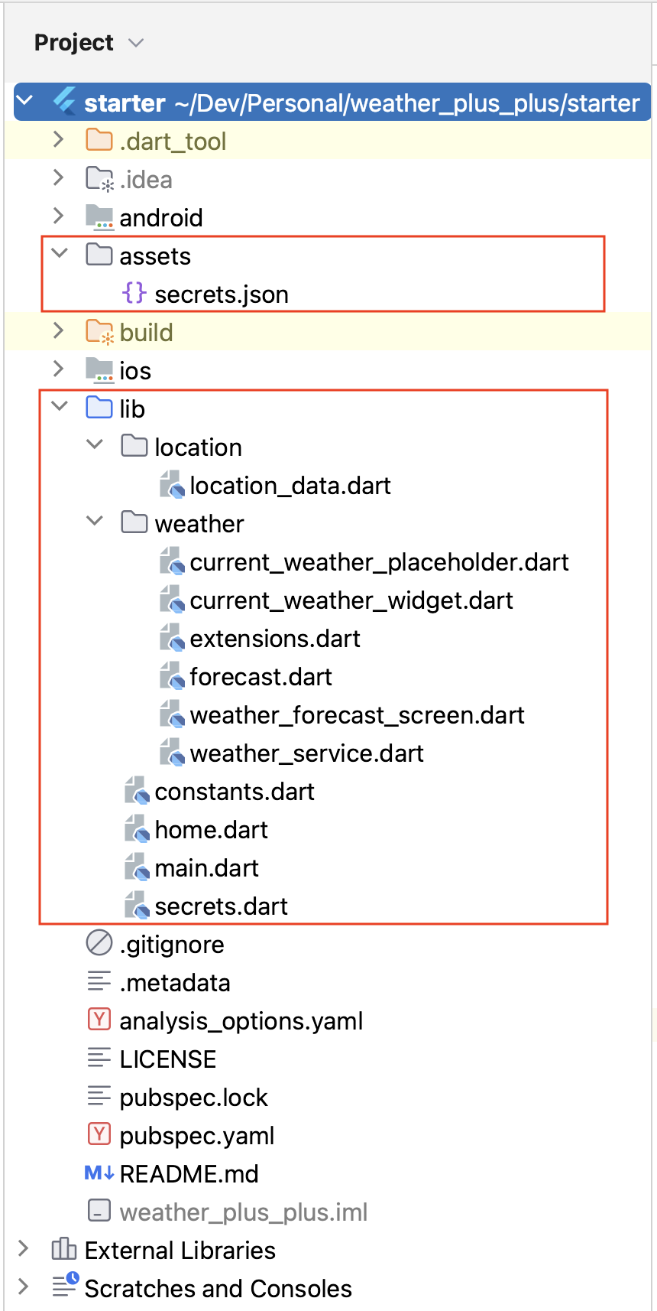Collapse the assets folder
Screen dimensions: 657x1311
pyautogui.click(x=59, y=254)
